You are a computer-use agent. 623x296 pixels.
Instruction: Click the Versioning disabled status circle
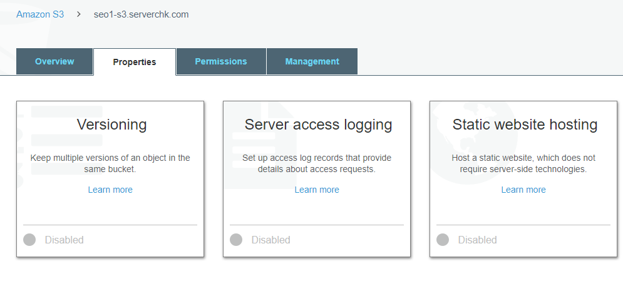point(29,240)
